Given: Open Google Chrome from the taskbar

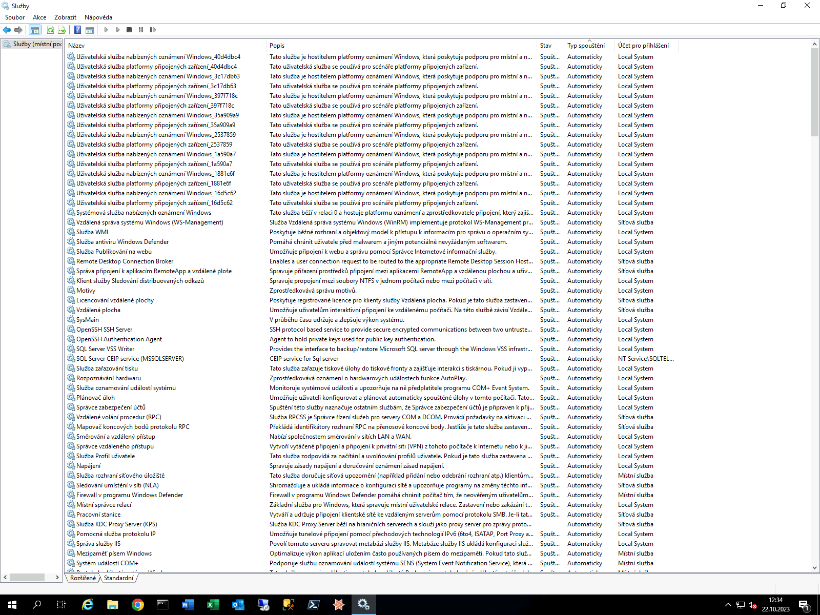Looking at the screenshot, I should click(137, 605).
